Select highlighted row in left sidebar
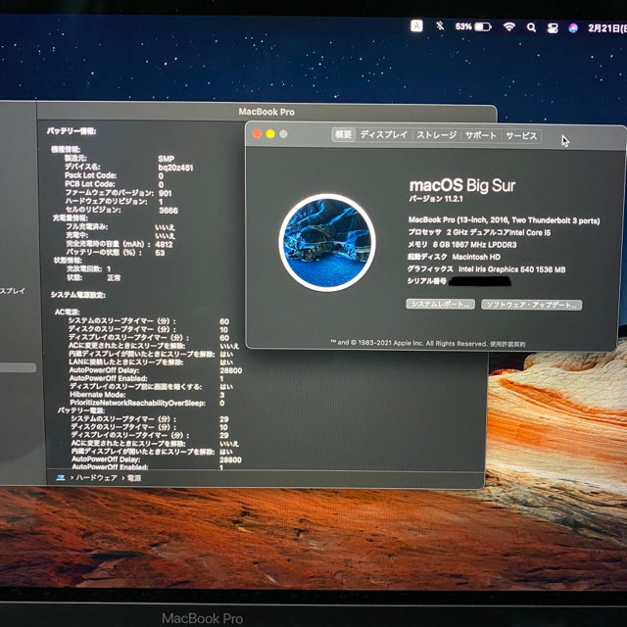 pos(18,367)
